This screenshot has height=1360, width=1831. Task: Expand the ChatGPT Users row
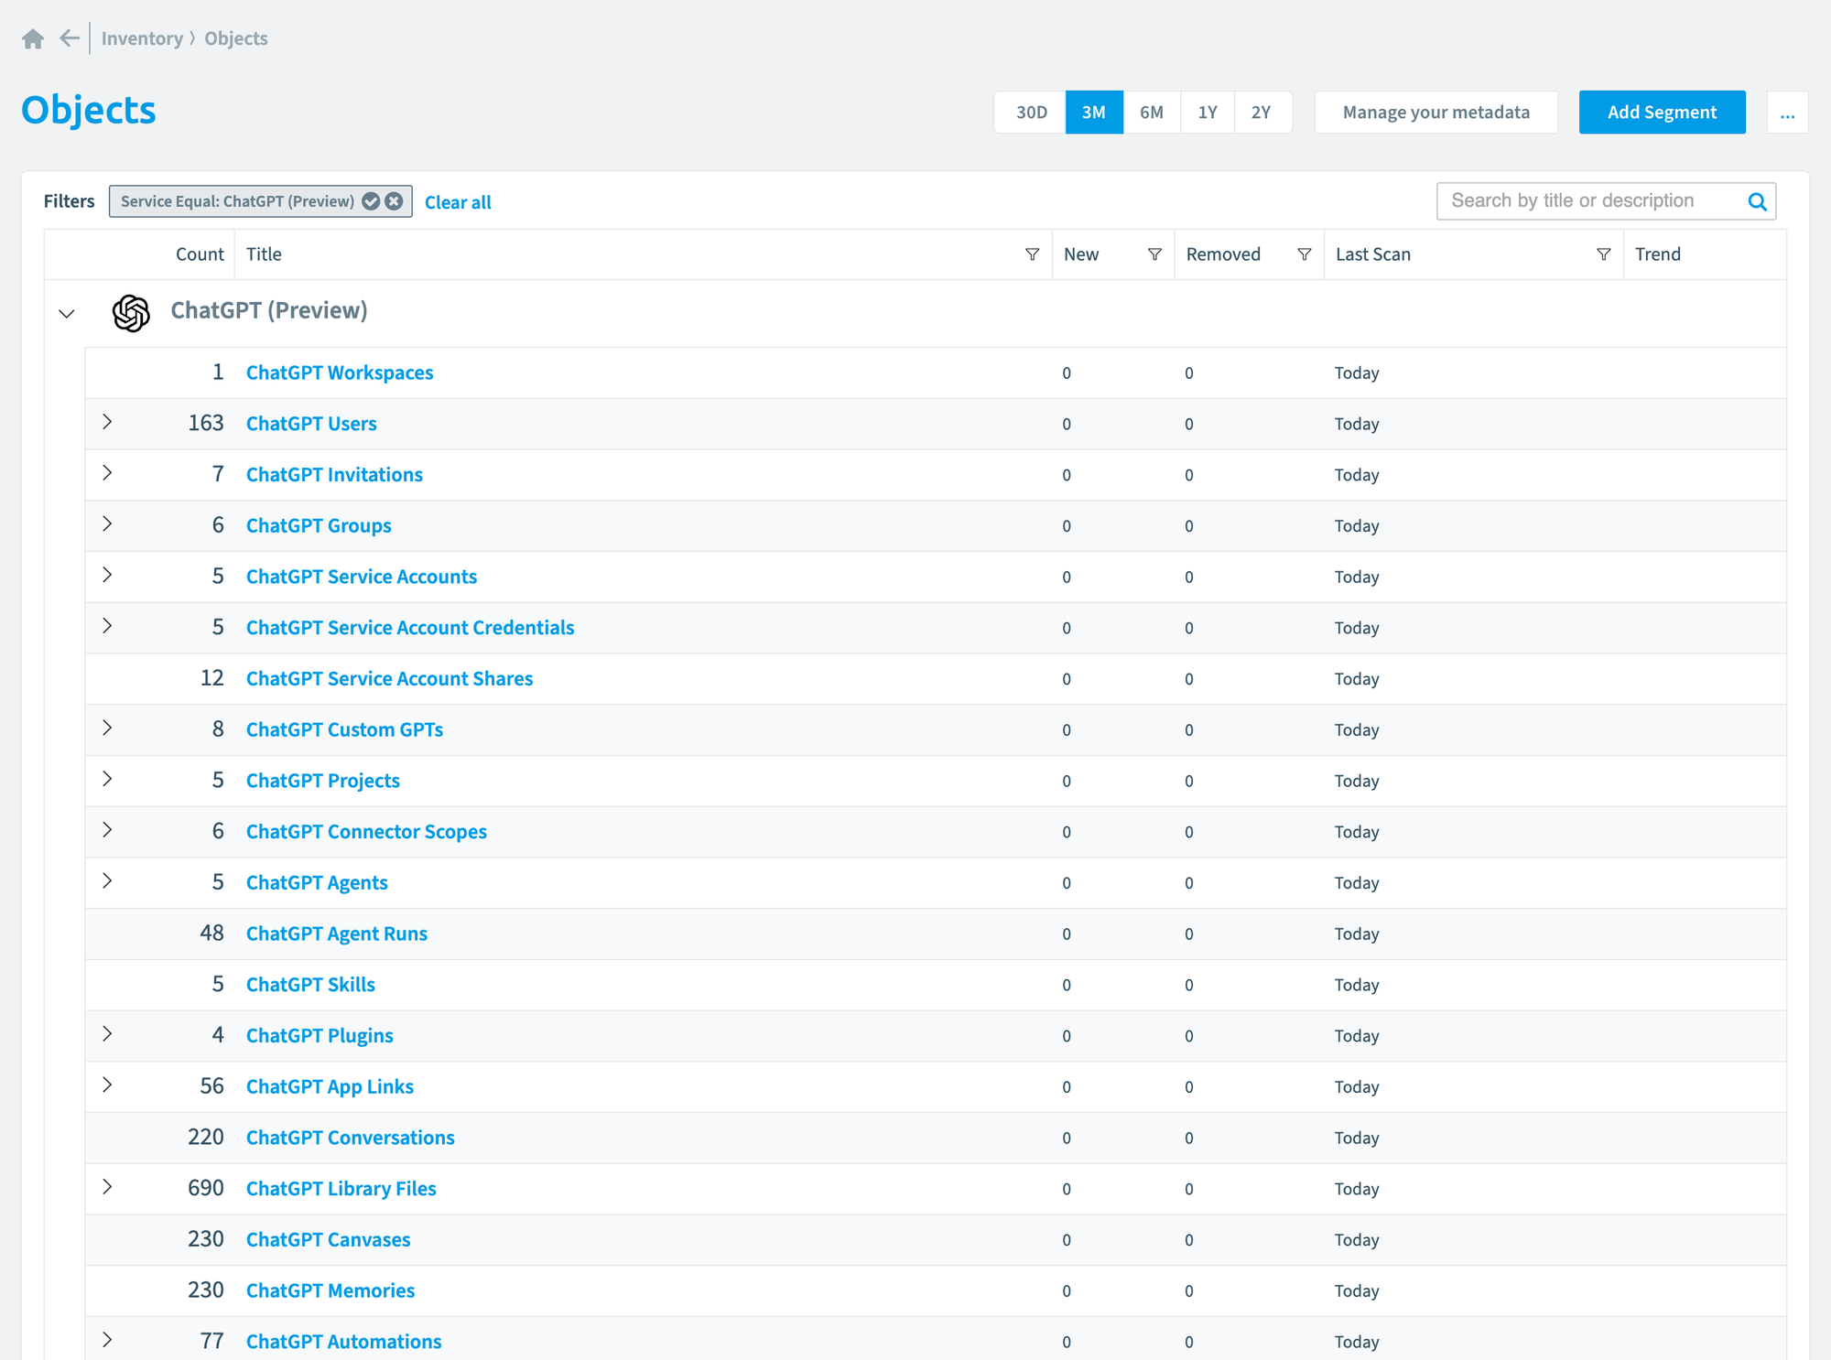107,422
